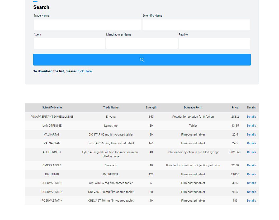View Details for DIOSTAR 160 mg tablet

(x=252, y=143)
